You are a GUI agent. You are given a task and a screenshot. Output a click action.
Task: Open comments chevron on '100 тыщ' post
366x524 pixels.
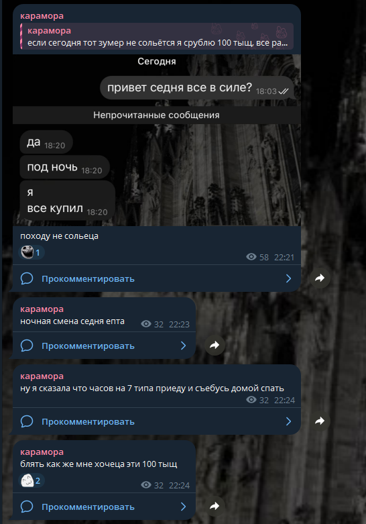[x=183, y=507]
